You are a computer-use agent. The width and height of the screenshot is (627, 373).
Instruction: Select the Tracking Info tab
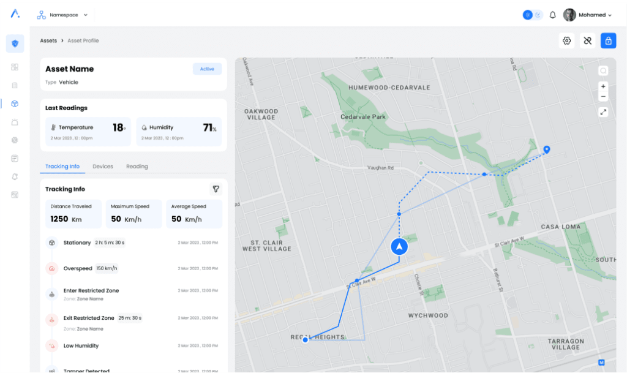point(62,167)
